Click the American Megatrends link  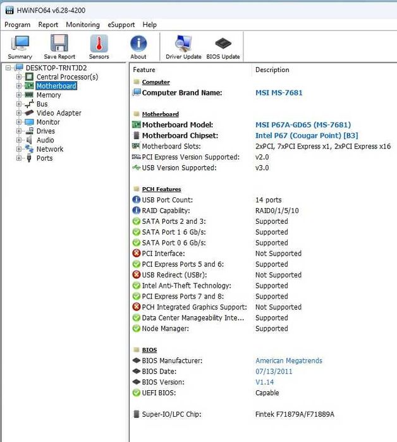(288, 360)
